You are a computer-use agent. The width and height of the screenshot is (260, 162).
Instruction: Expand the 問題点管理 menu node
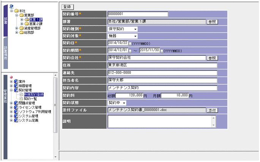(x=11, y=103)
